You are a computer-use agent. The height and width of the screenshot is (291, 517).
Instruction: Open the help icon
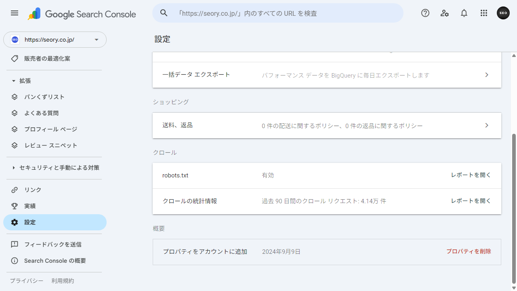click(x=425, y=13)
